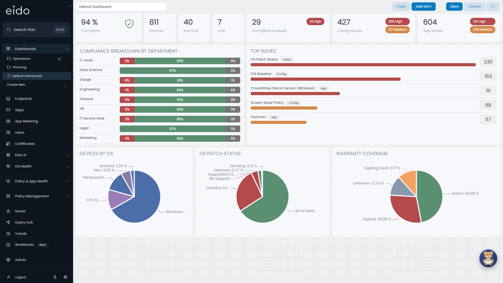Click the Eido AI chip icon
Screen dimensions: 503x283
coord(8,155)
